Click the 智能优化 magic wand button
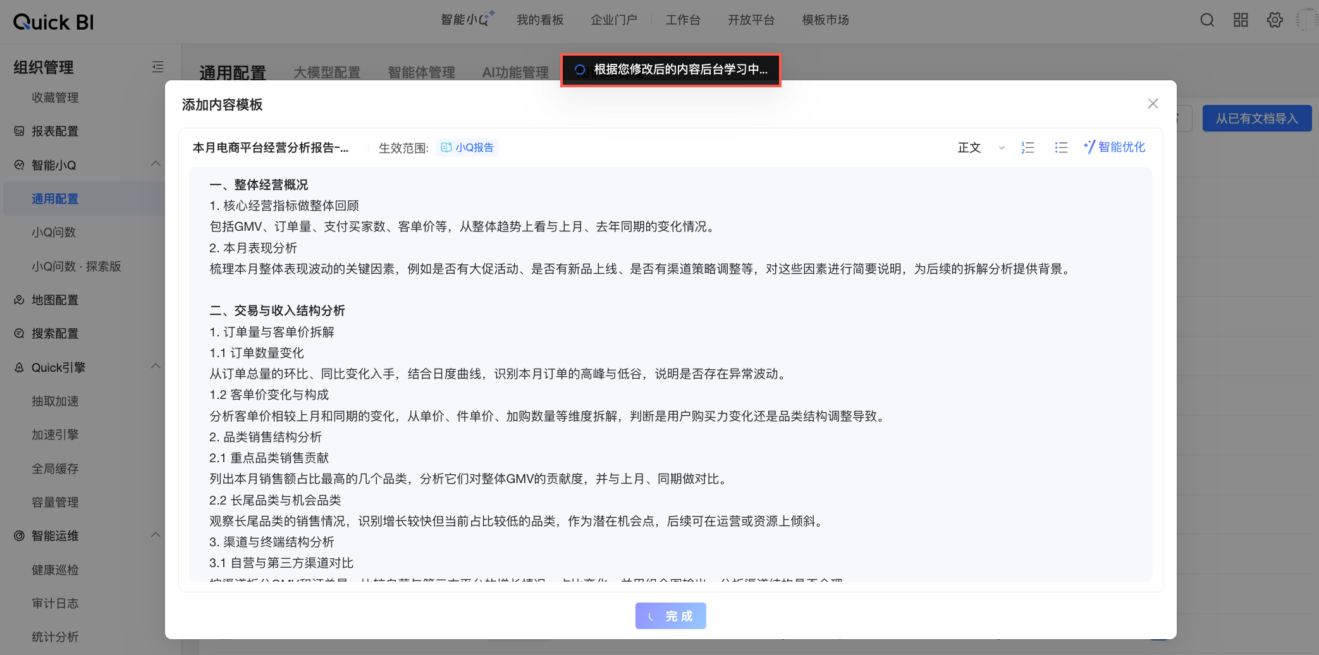The height and width of the screenshot is (655, 1319). 1114,147
